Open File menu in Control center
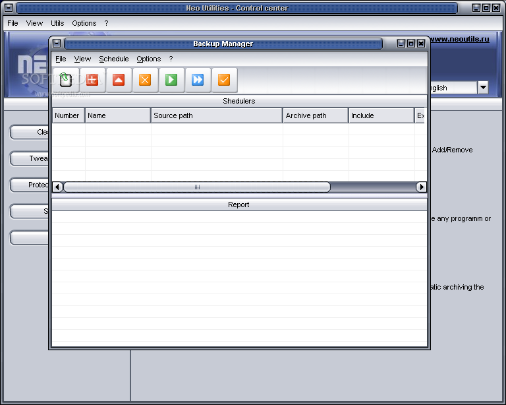This screenshot has height=405, width=506. [x=13, y=23]
